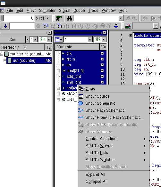The image size is (161, 187).
Task: Open the x1ps time unit dropdown
Action: click(42, 18)
